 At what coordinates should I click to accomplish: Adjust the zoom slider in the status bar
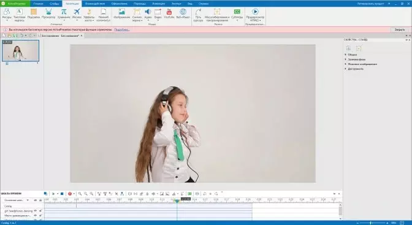click(x=371, y=223)
